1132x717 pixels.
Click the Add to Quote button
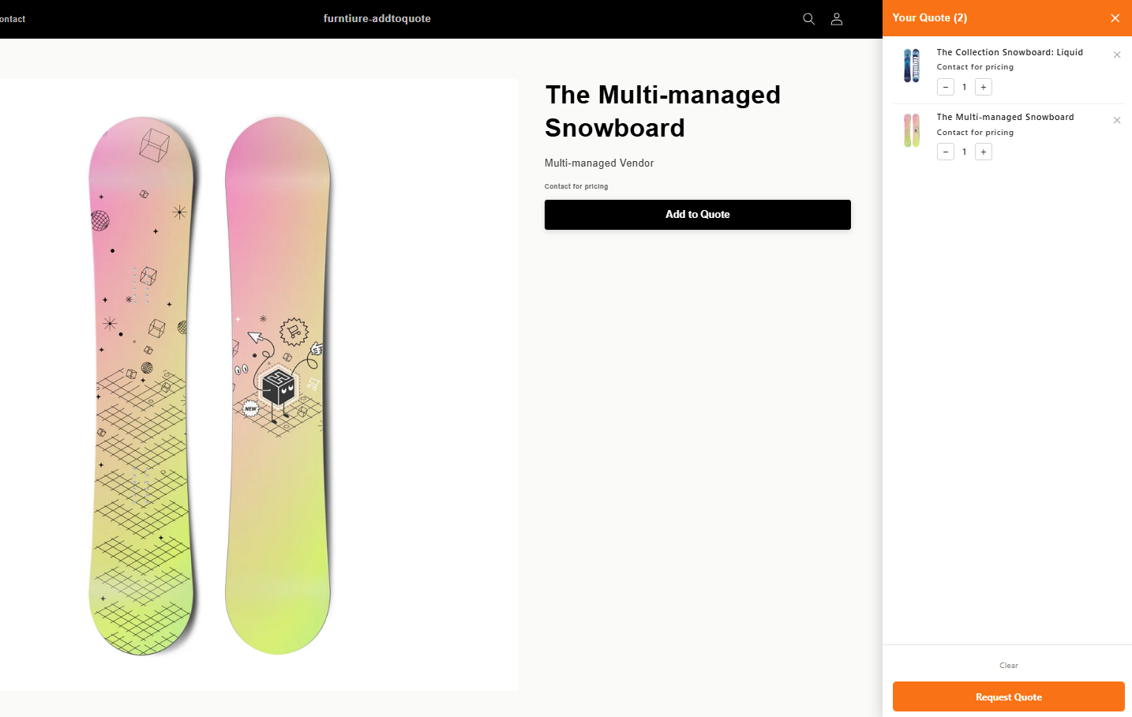tap(697, 214)
